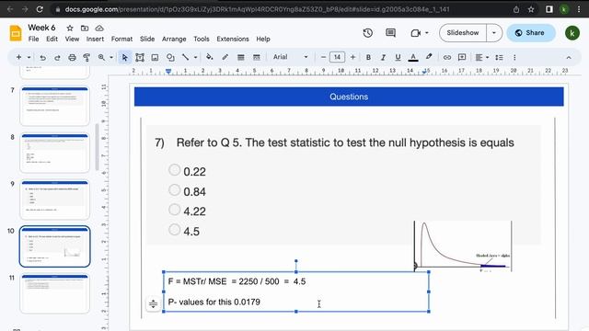Open the View menu
Screen dimensions: 589x331
(x=72, y=39)
